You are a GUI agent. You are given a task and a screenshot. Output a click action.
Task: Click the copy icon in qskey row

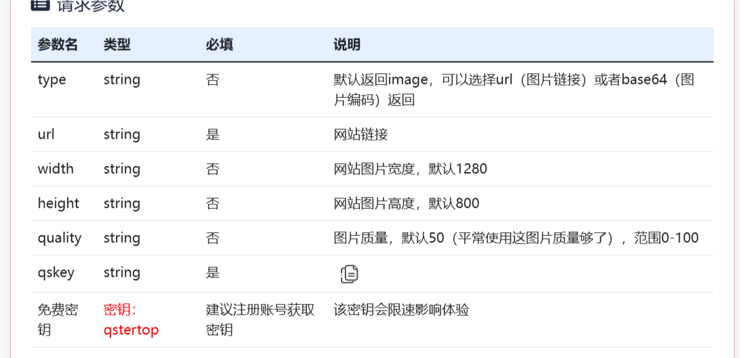point(349,273)
